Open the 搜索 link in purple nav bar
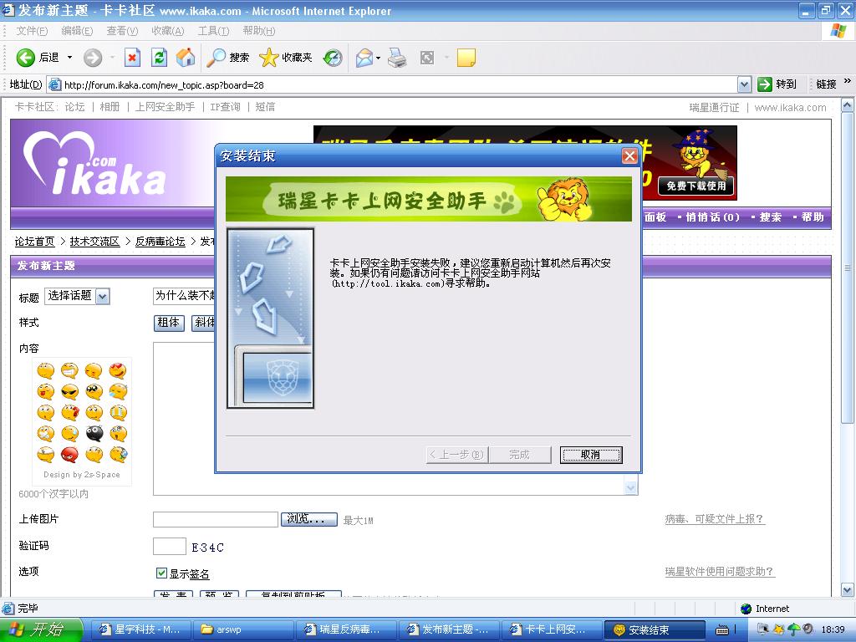 point(770,217)
